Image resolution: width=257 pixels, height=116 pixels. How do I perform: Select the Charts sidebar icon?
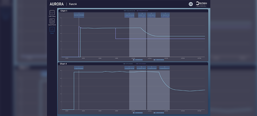pyautogui.click(x=52, y=30)
